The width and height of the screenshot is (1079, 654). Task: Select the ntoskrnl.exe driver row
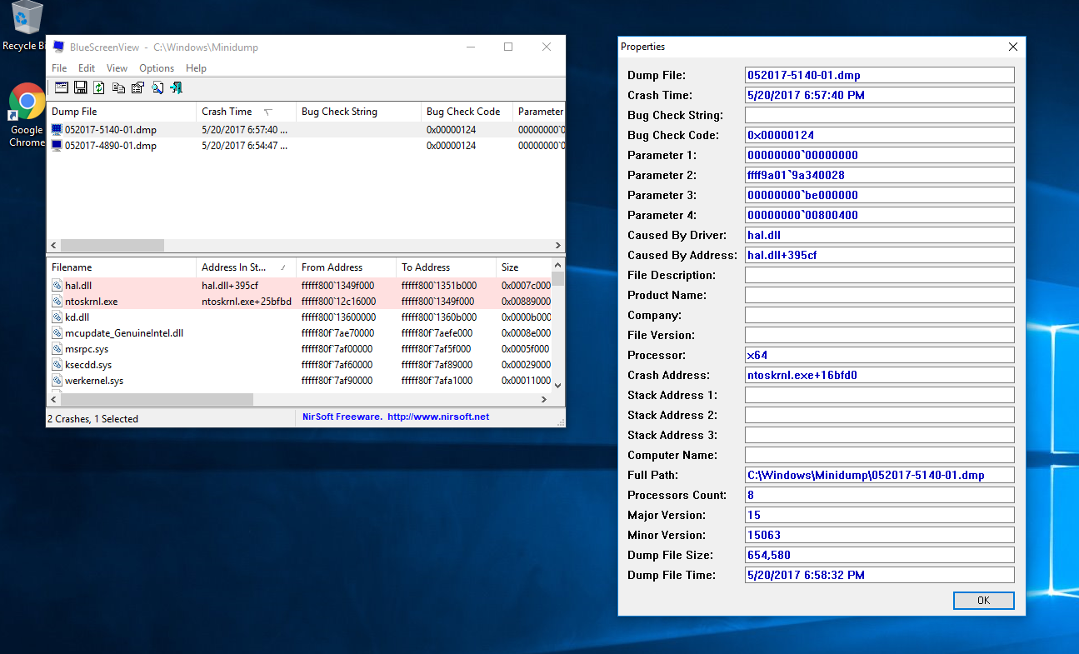coord(92,302)
